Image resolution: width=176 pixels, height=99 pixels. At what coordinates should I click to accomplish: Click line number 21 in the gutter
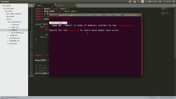pyautogui.click(x=31, y=61)
